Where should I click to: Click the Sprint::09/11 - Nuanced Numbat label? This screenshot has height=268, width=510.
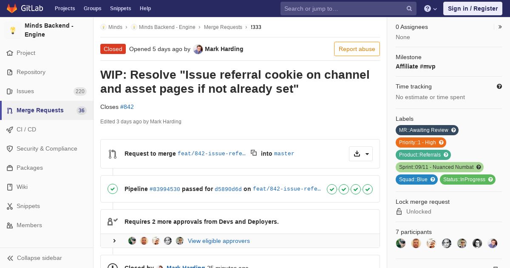(439, 167)
